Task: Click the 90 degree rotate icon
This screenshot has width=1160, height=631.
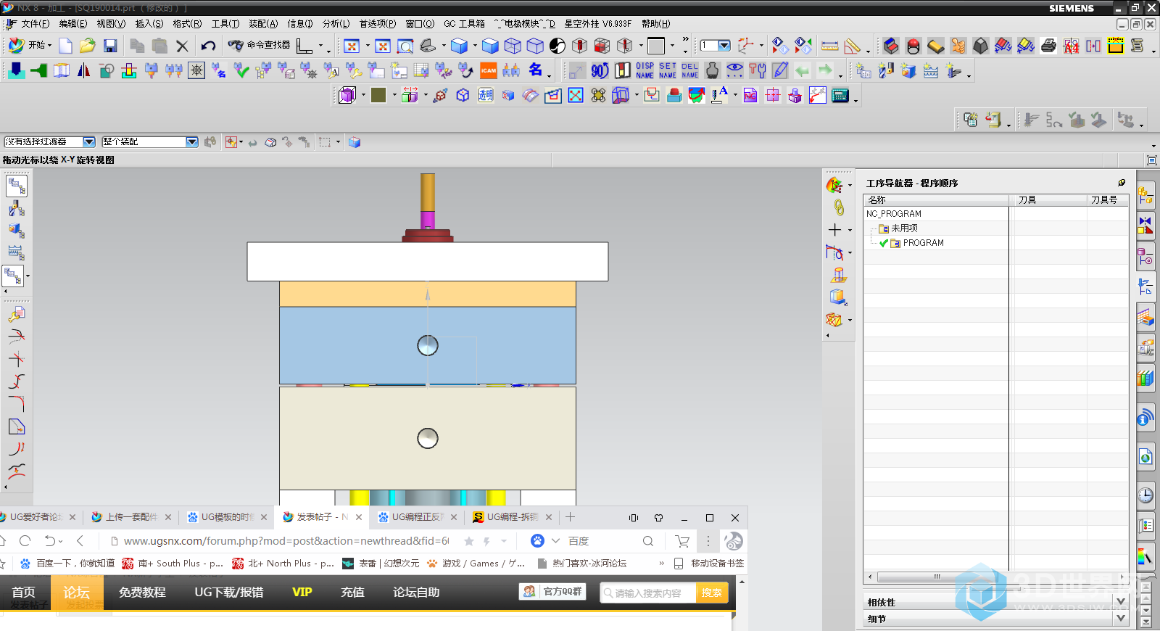Action: pos(600,70)
